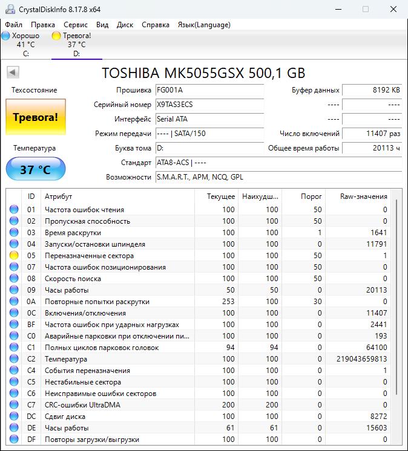Select row Частота ошибок чтения
Image resolution: width=408 pixels, height=451 pixels.
click(199, 209)
